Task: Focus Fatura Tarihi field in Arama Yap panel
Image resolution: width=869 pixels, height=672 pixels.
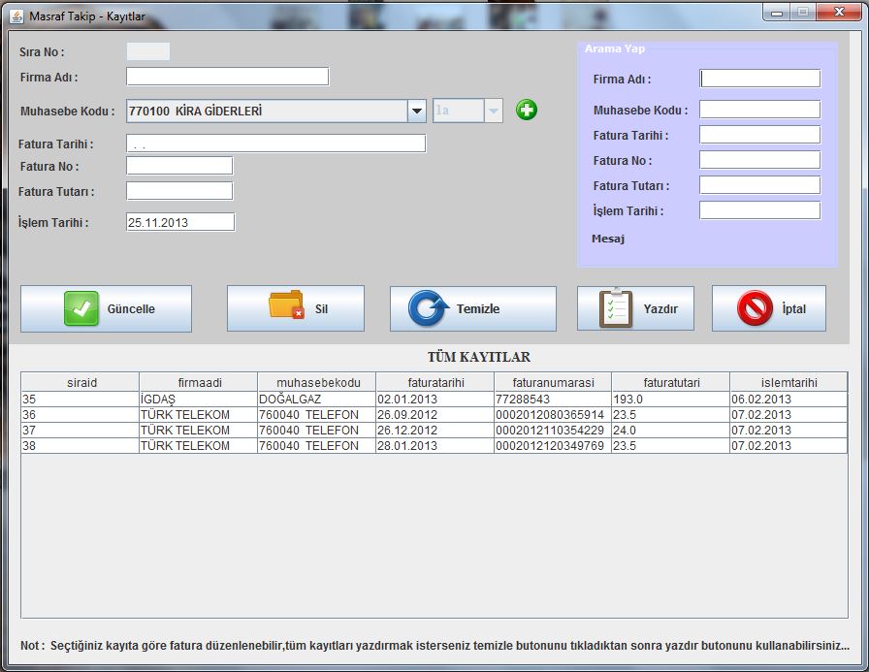Action: pyautogui.click(x=759, y=135)
